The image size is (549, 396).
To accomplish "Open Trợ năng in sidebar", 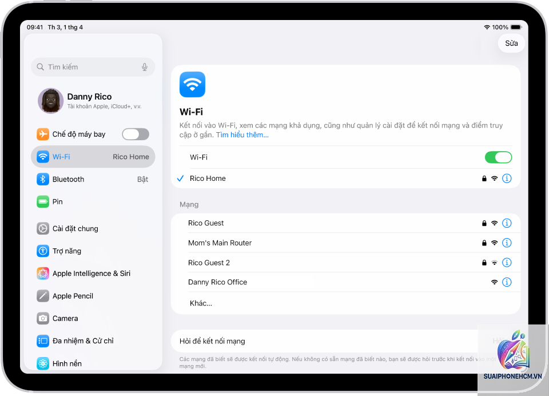I will [93, 251].
